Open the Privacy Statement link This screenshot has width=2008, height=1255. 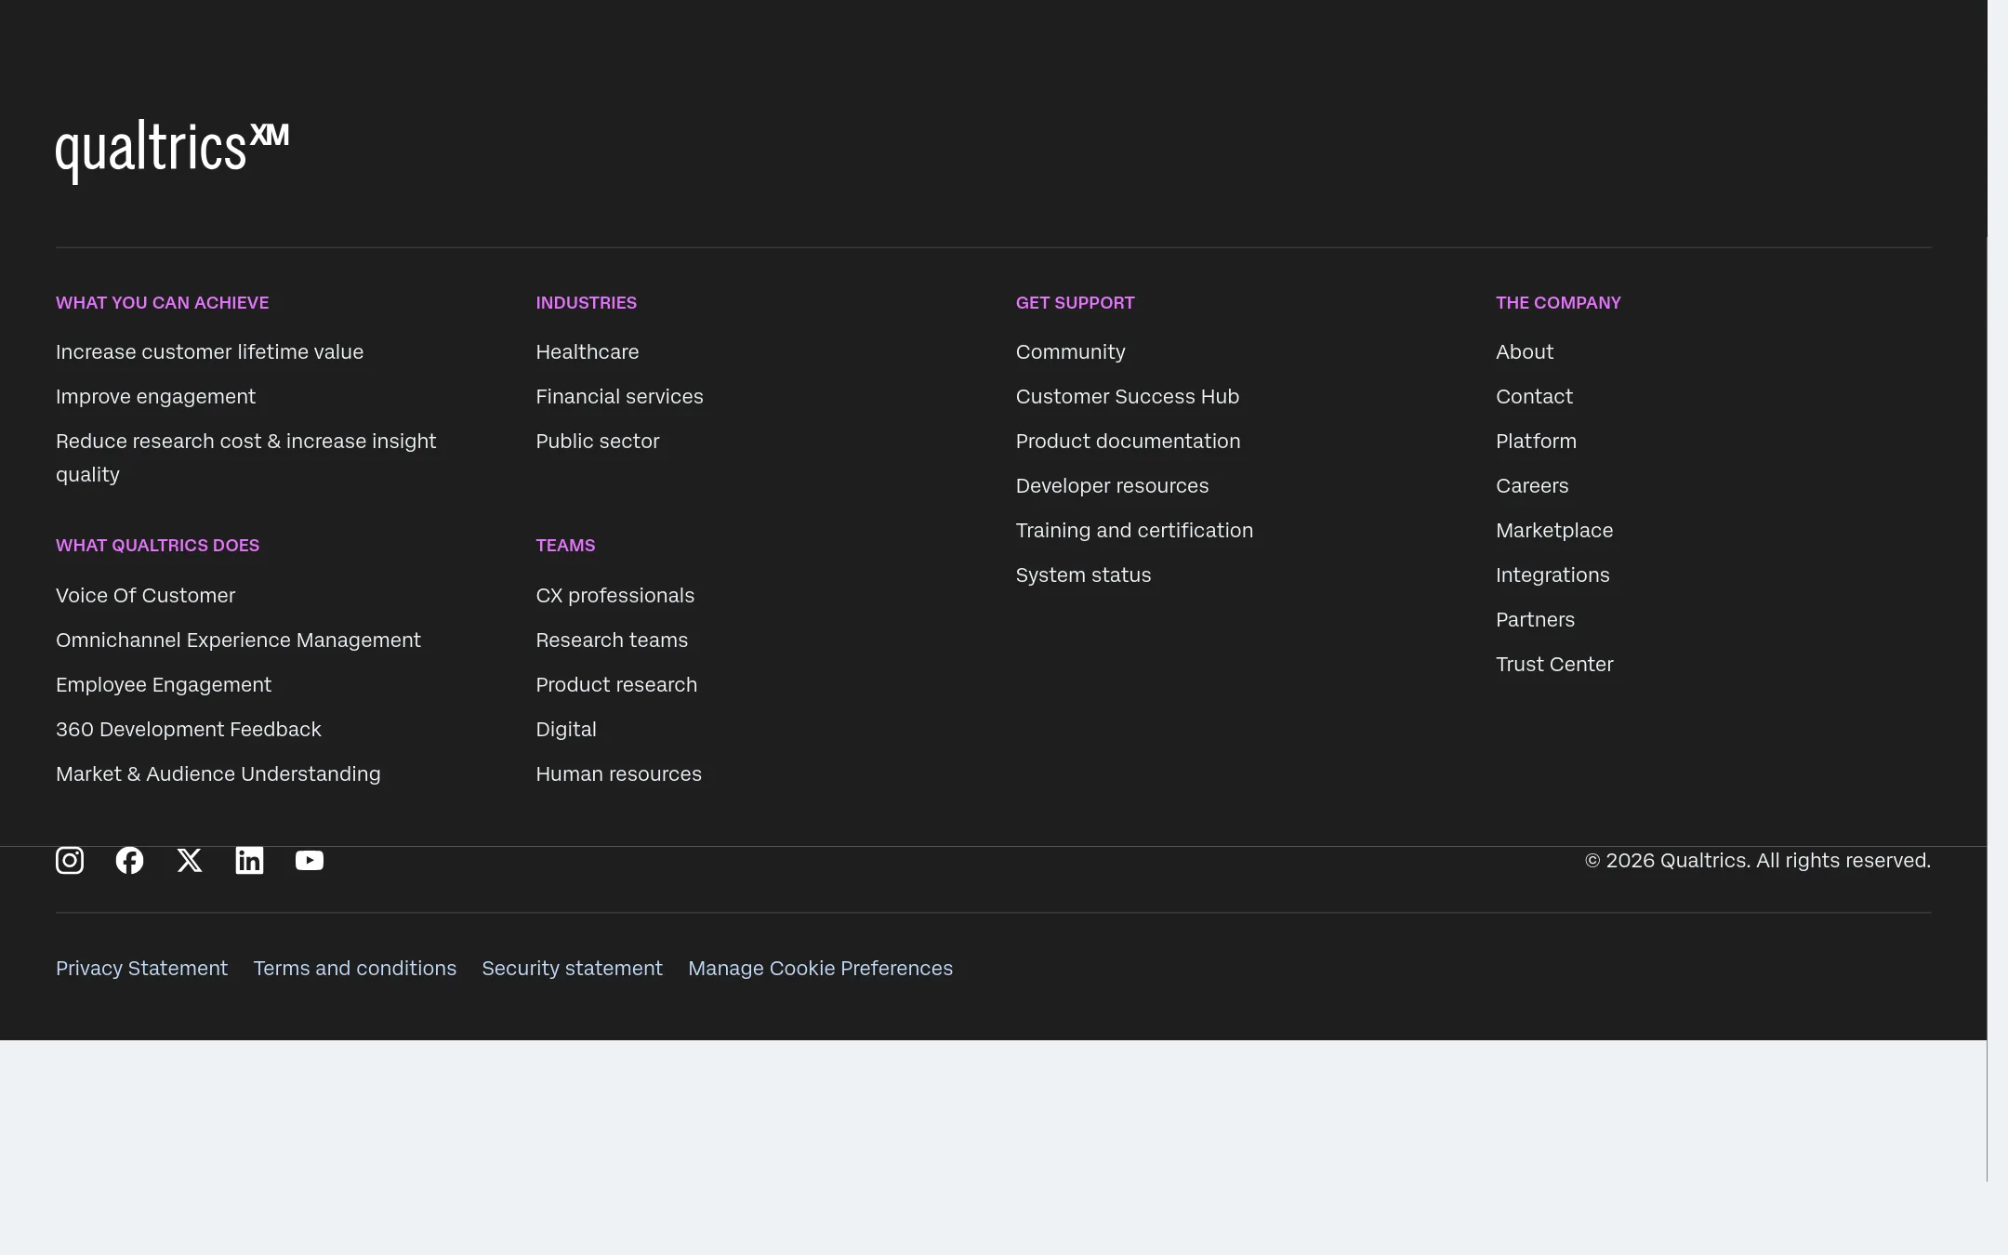141,969
